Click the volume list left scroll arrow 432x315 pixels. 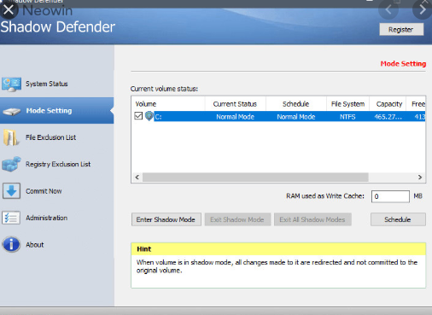(x=137, y=177)
